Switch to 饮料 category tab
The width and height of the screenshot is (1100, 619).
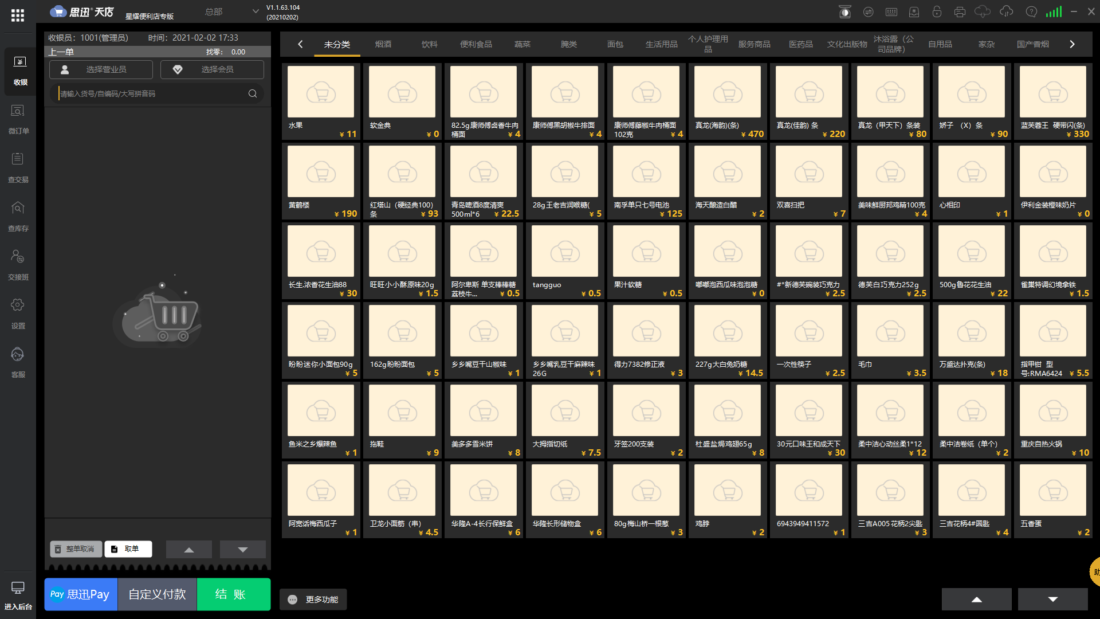(x=430, y=44)
